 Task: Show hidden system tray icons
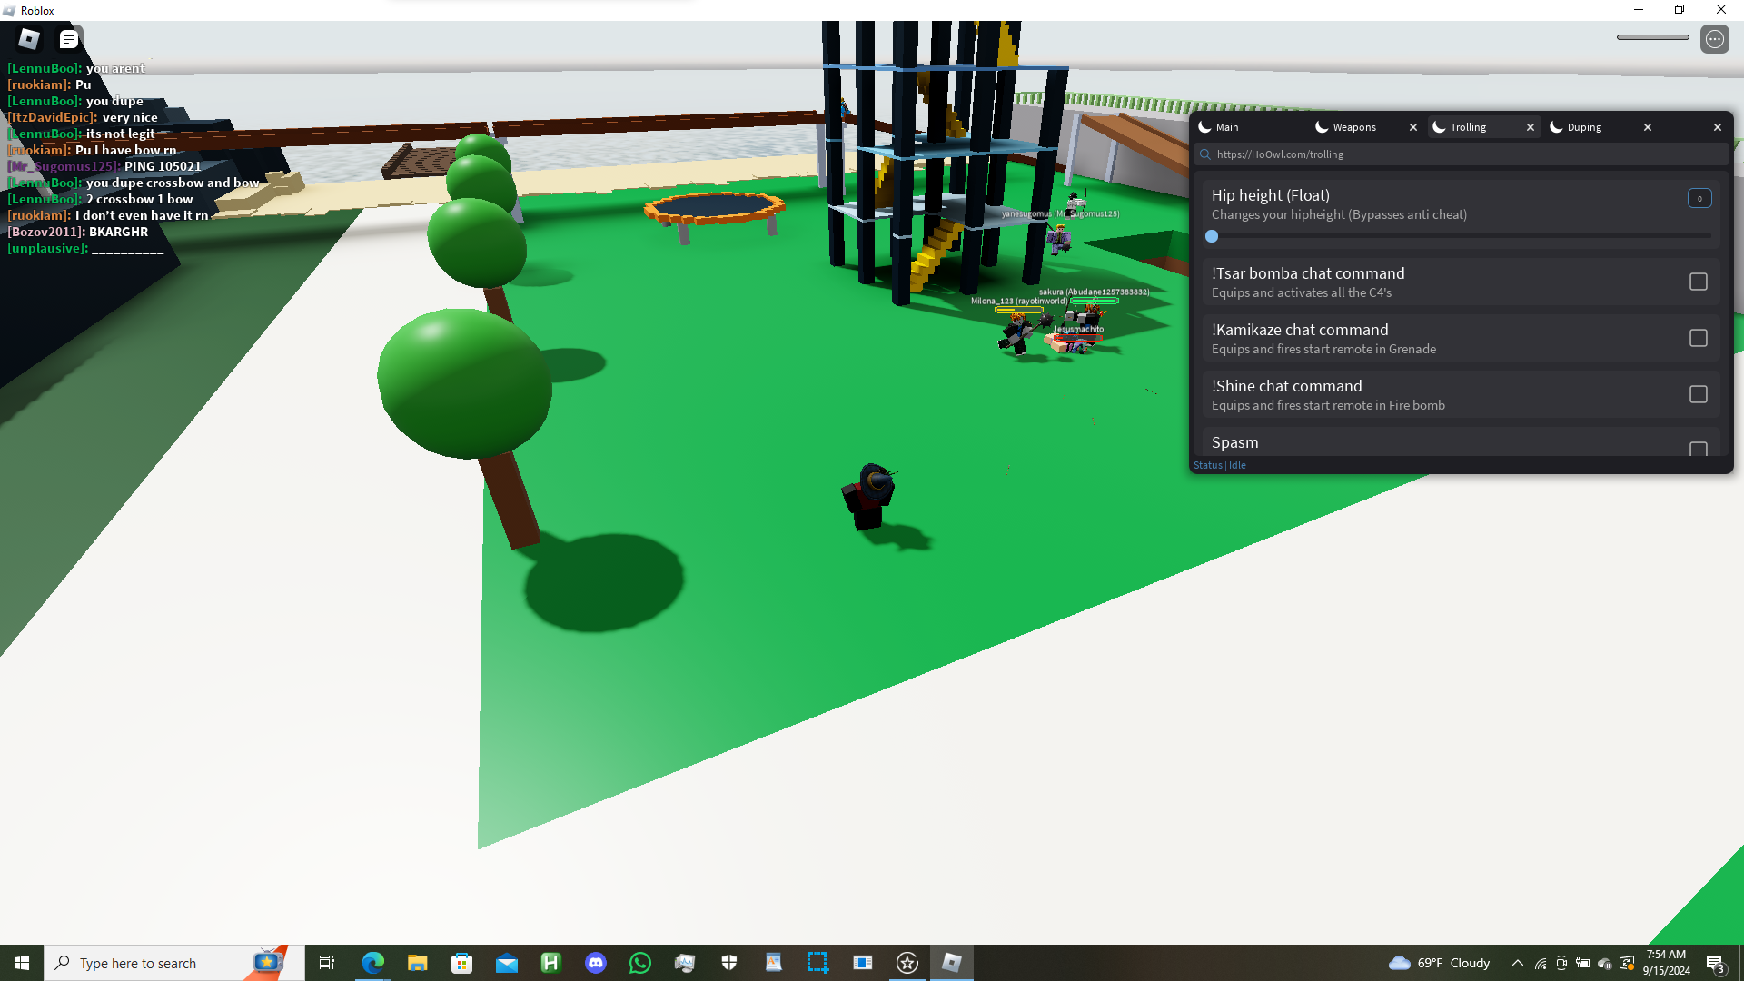[x=1517, y=963]
